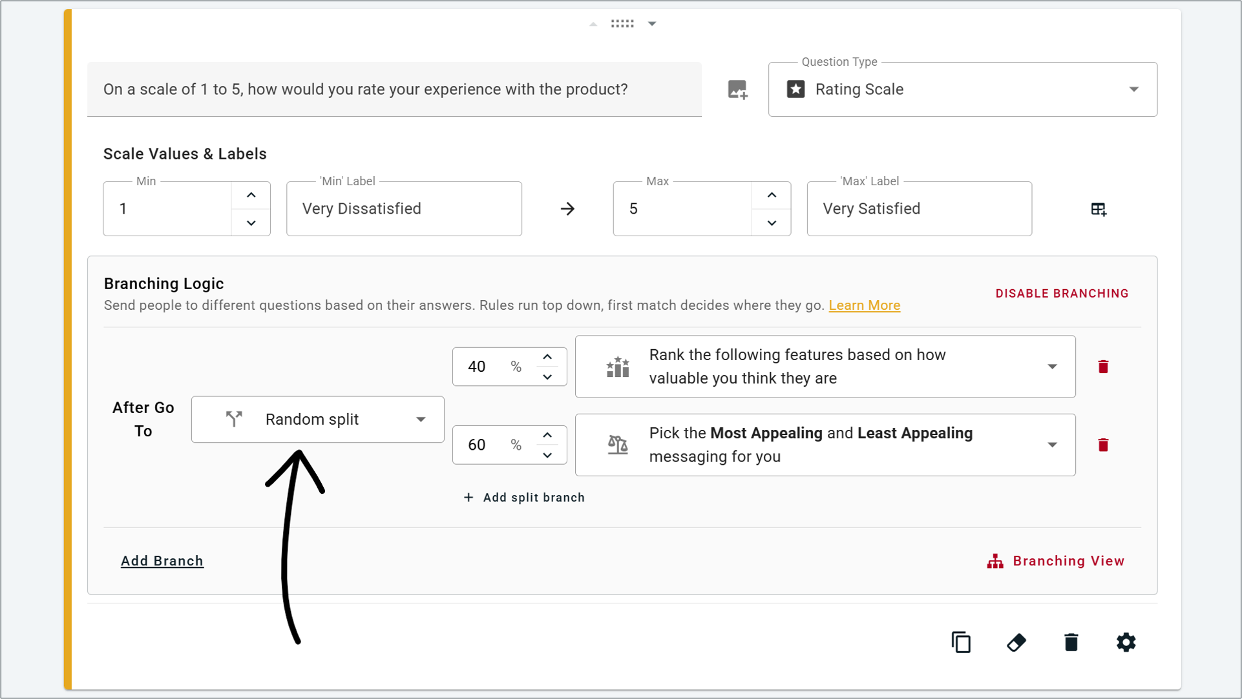Click the random split fork icon

(234, 419)
